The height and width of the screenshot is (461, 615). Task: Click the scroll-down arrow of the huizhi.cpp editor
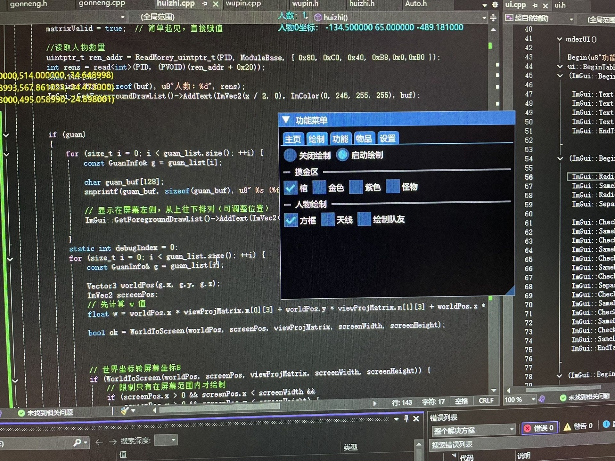[x=494, y=390]
